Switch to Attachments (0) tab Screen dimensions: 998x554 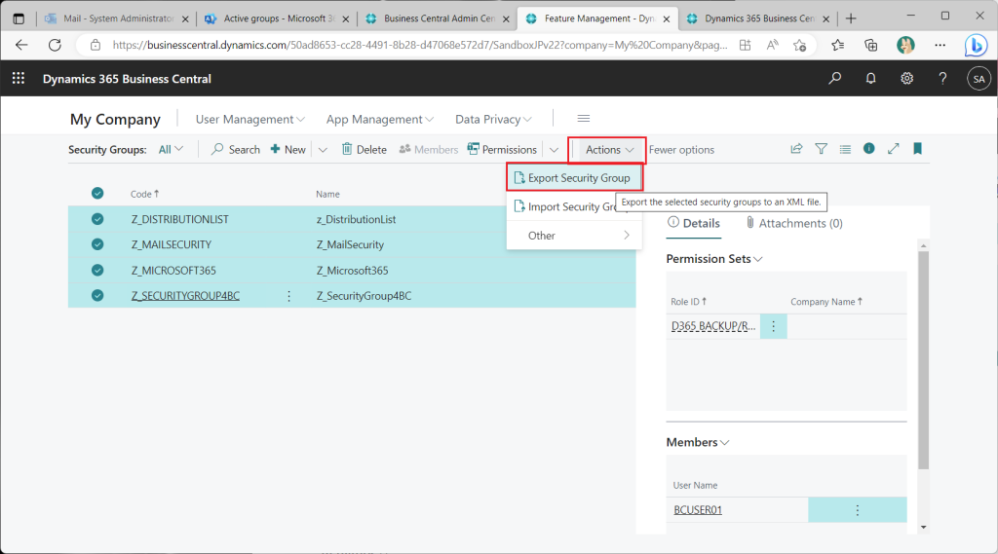pos(794,223)
